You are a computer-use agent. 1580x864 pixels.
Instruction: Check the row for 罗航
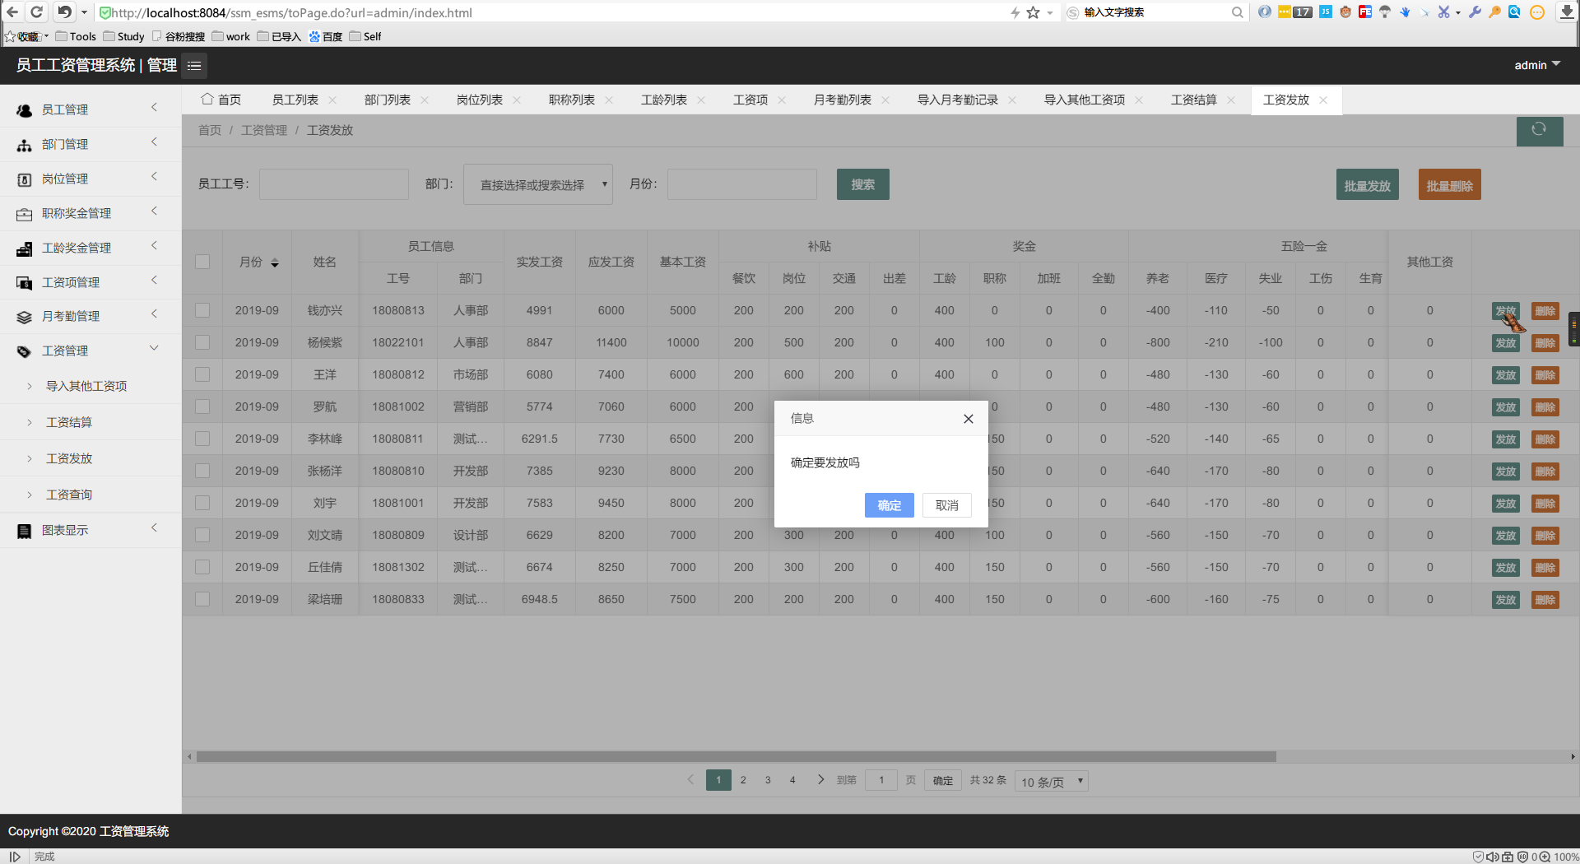[x=202, y=407]
